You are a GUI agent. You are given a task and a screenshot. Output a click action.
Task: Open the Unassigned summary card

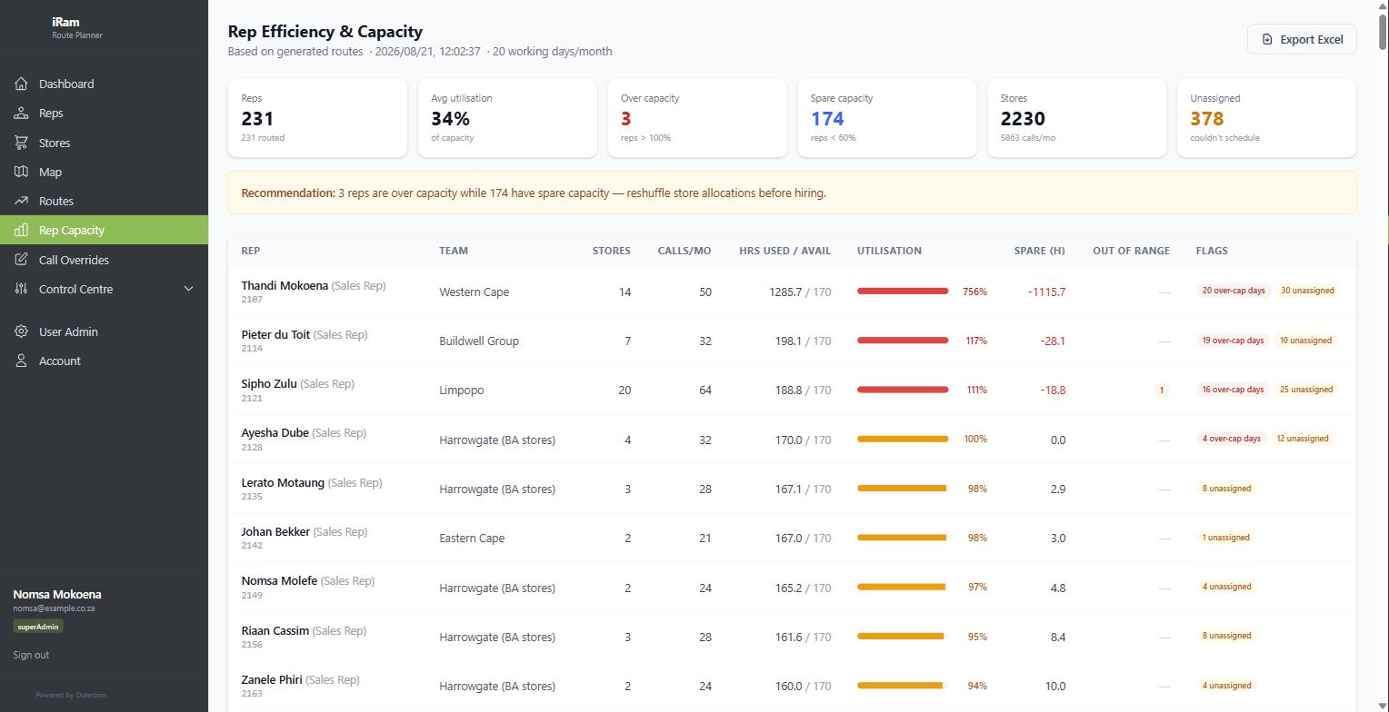pyautogui.click(x=1266, y=118)
